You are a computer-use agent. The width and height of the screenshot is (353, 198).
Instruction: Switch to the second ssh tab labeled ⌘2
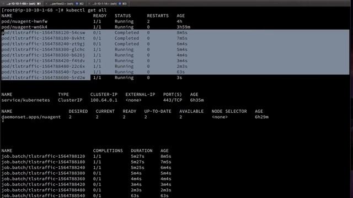65,4
